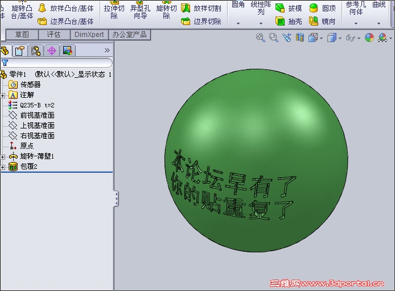Viewport: 395px width, 291px height.
Task: Open Reference Geometry (参考几何体) dropdown arrow
Action: pos(356,23)
